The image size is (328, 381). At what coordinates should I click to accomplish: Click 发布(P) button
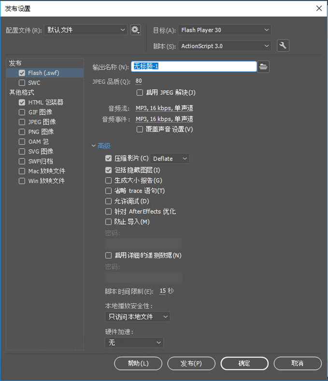[191, 363]
